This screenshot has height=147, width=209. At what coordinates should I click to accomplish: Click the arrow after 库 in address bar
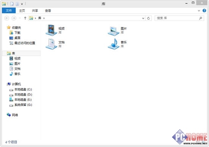click(x=44, y=18)
